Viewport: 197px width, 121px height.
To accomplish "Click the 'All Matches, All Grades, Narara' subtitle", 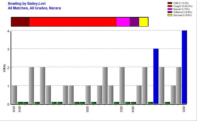I will pos(34,8).
